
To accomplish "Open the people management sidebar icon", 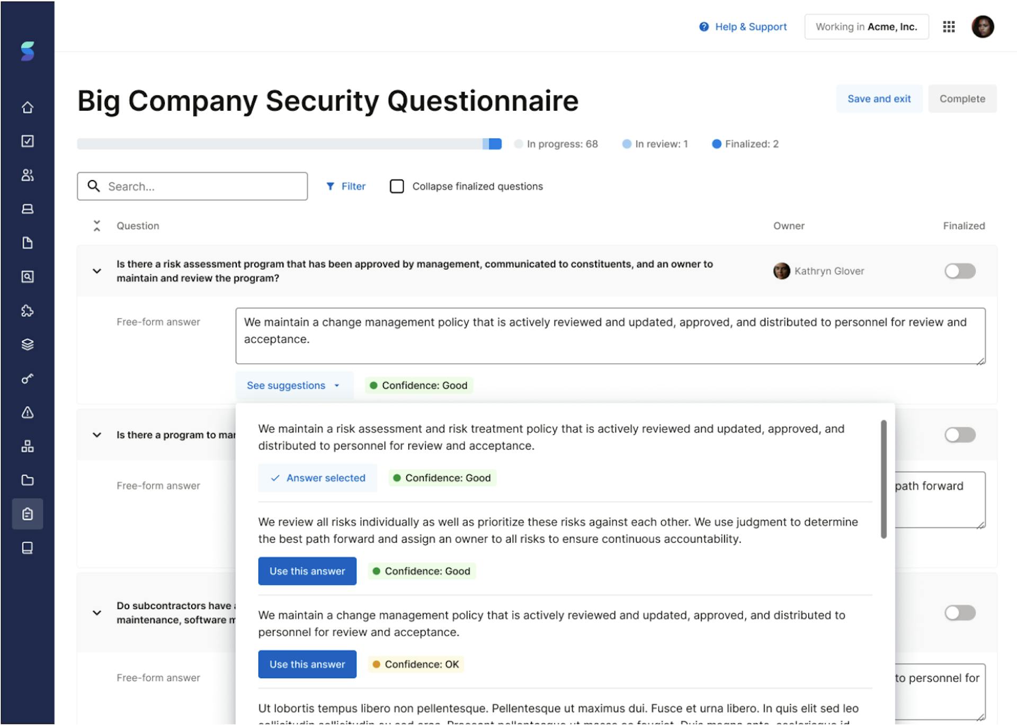I will tap(28, 175).
